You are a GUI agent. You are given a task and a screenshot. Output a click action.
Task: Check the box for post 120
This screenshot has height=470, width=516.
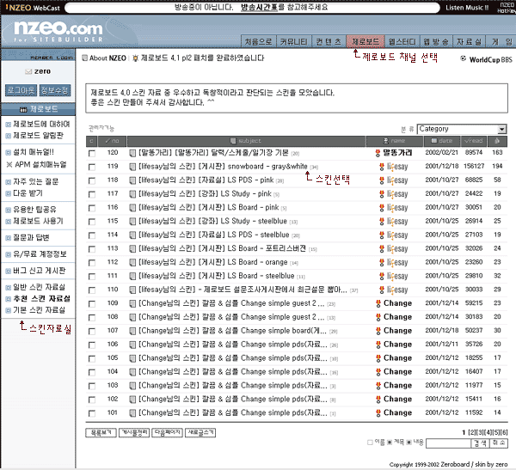click(x=92, y=153)
